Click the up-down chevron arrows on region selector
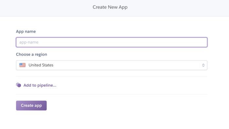 pyautogui.click(x=203, y=65)
